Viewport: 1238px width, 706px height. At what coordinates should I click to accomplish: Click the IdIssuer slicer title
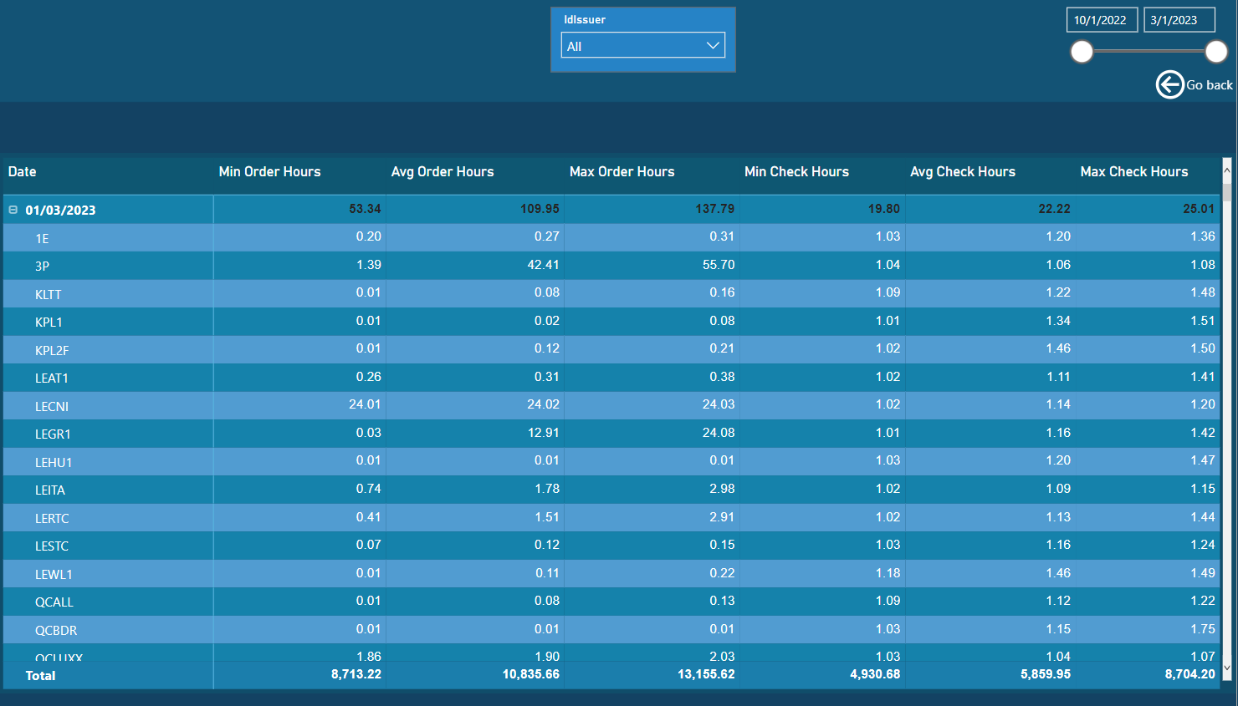coord(585,20)
